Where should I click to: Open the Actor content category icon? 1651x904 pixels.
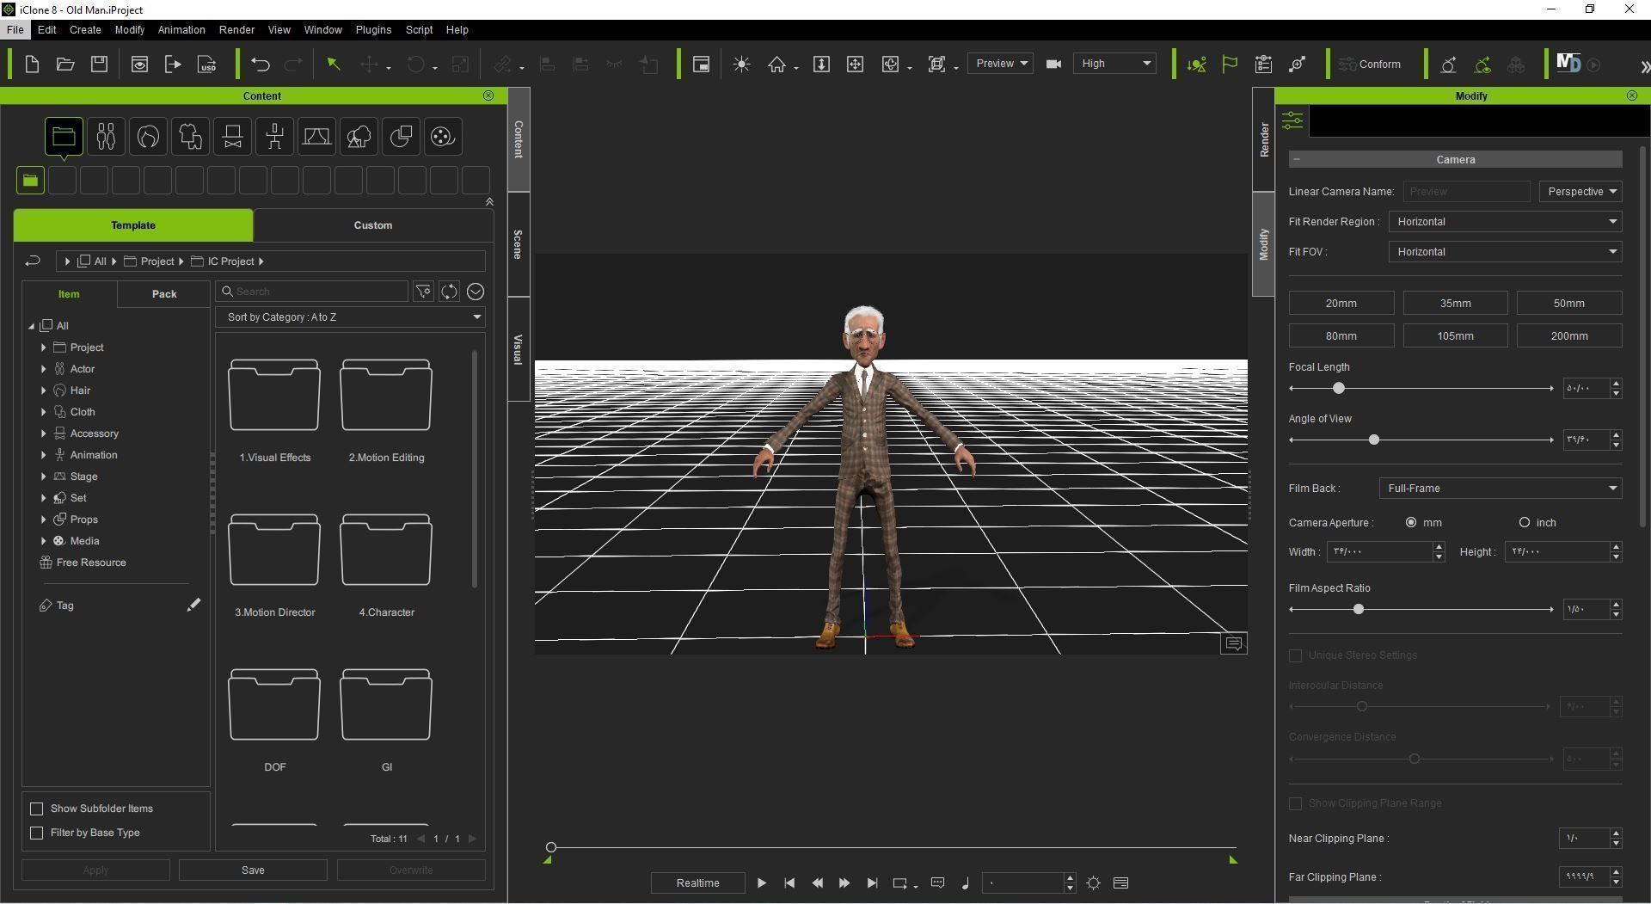point(106,136)
